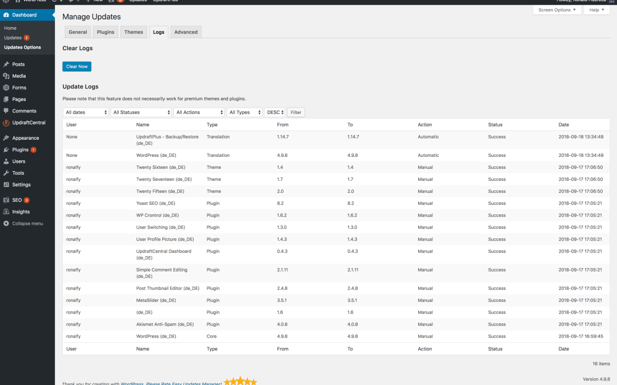Image resolution: width=617 pixels, height=385 pixels.
Task: Click the Status header at top of table
Action: (495, 124)
